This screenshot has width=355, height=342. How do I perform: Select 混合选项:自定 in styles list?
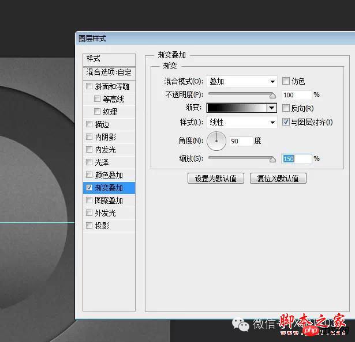(109, 73)
